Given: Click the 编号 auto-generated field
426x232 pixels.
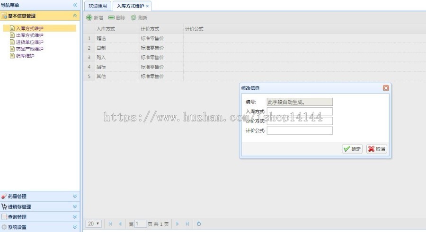Looking at the screenshot, I should (300, 102).
